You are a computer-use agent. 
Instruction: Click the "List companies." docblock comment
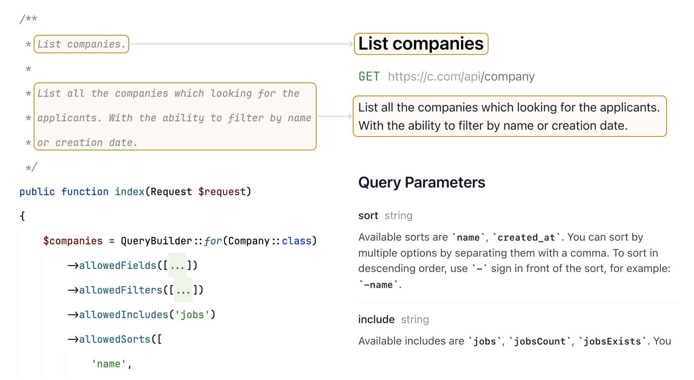pos(81,44)
